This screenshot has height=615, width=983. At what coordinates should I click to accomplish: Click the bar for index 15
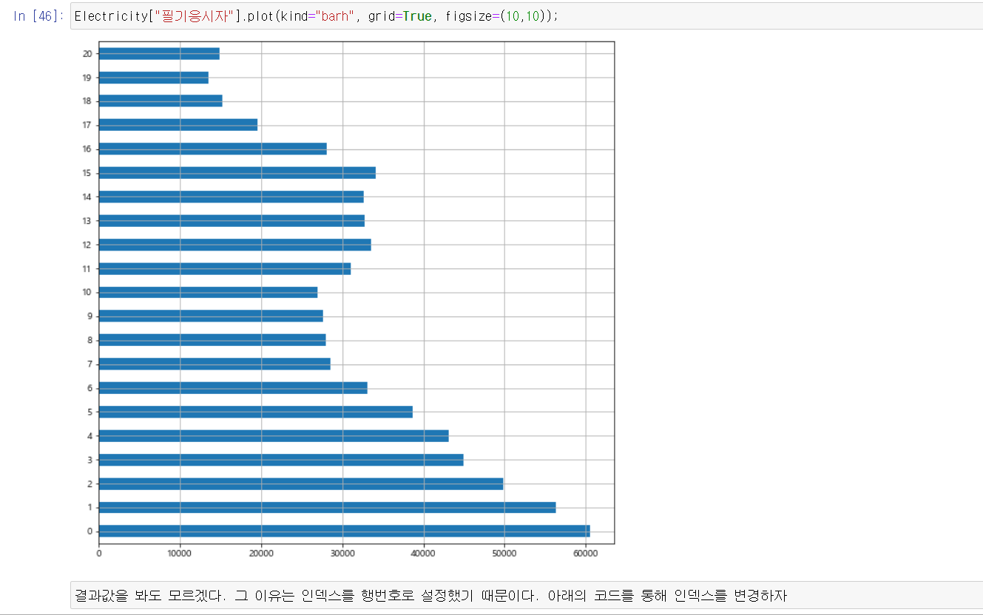coord(237,173)
